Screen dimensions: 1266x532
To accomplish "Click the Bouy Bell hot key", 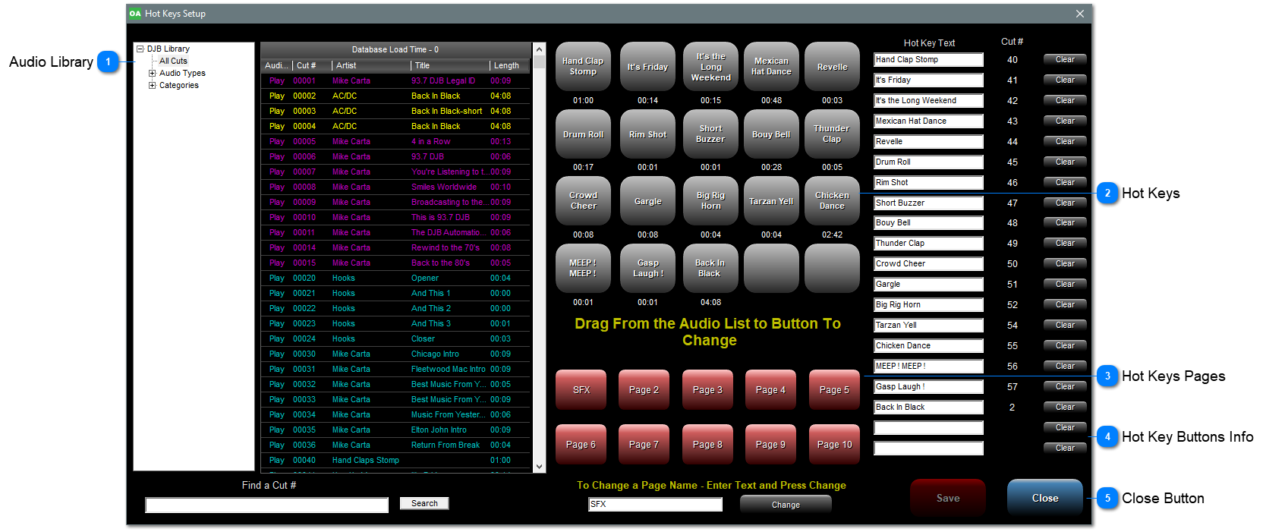I will coord(771,134).
